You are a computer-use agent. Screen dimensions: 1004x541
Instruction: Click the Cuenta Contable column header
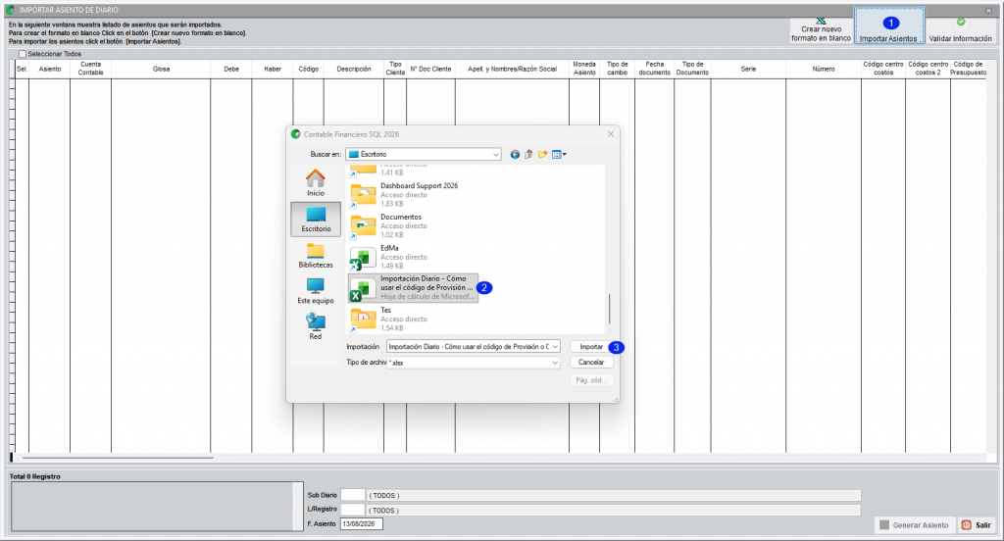point(90,70)
